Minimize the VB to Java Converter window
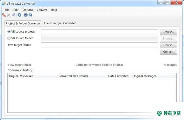The image size is (184, 120). point(161,3)
